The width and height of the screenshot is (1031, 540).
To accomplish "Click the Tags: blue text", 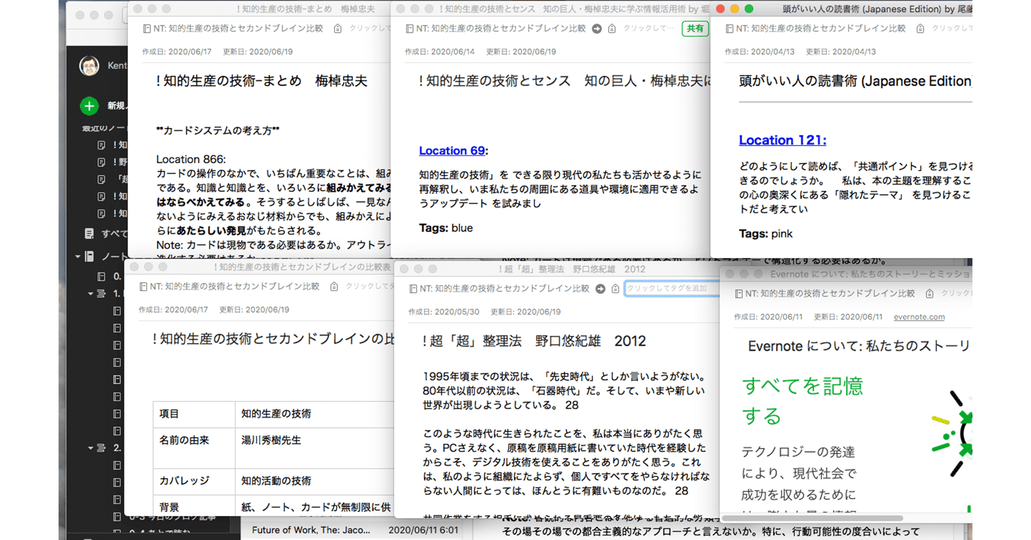I will pyautogui.click(x=446, y=228).
